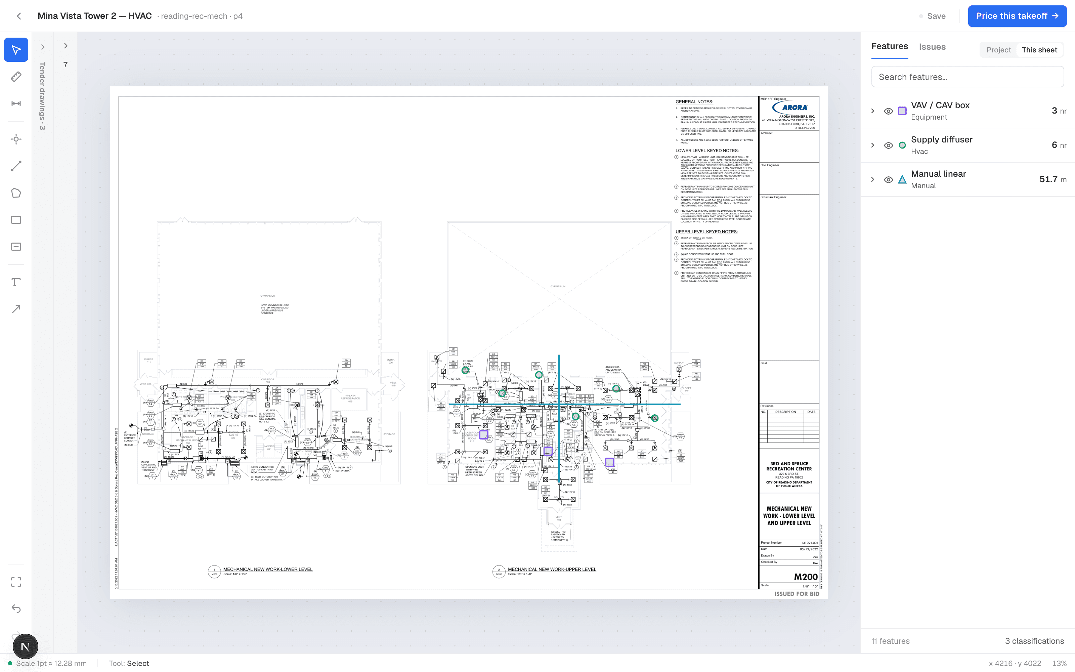The image size is (1075, 672).
Task: Click the 3 nr VAV box count
Action: [x=1059, y=111]
